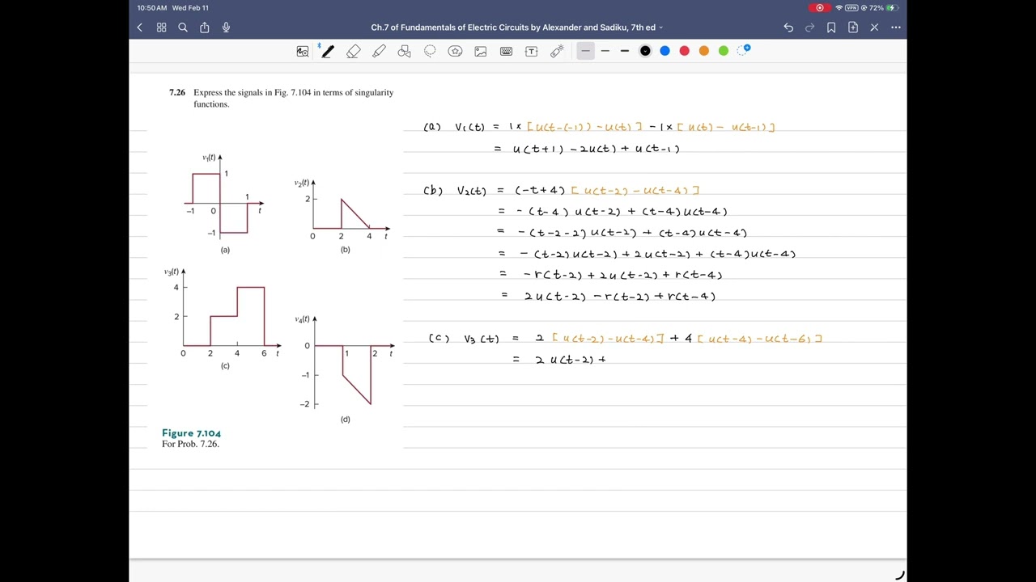The image size is (1036, 582).
Task: Tap the Figure 7.104 caption
Action: (x=191, y=433)
